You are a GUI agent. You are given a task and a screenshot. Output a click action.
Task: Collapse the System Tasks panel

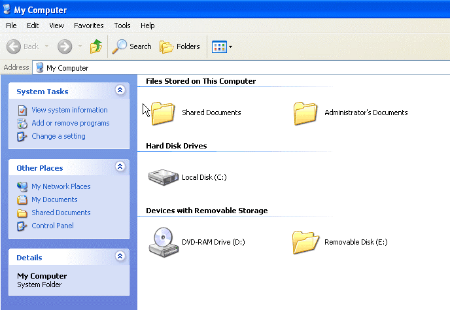(120, 90)
